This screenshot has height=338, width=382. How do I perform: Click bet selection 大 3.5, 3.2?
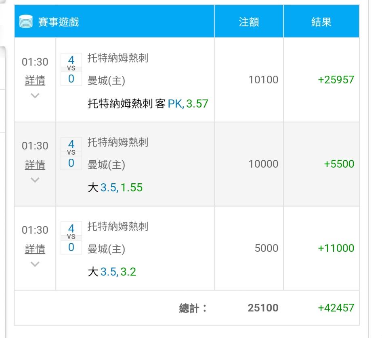point(112,272)
